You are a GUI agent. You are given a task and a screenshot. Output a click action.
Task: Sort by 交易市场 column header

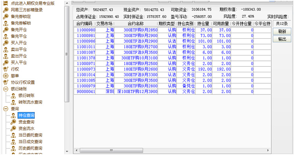tap(105, 23)
